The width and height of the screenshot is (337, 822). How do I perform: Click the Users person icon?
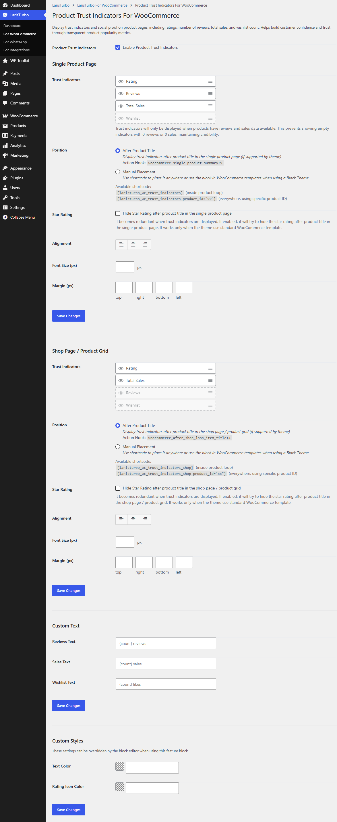[5, 188]
